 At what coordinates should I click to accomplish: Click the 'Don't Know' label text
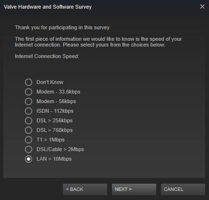tap(50, 82)
